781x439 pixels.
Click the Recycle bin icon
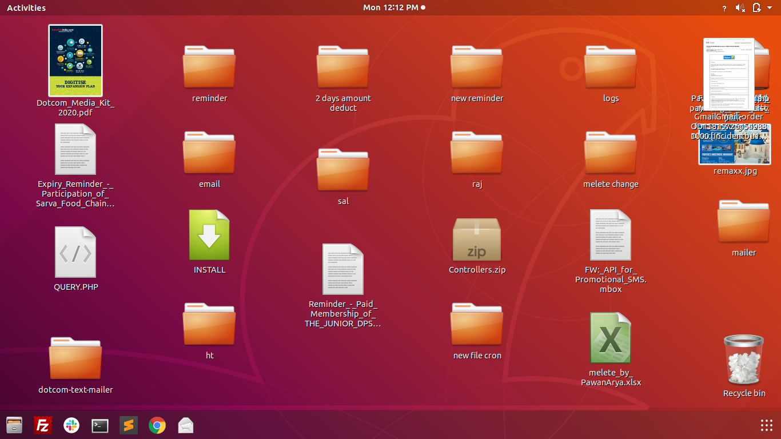pyautogui.click(x=743, y=360)
